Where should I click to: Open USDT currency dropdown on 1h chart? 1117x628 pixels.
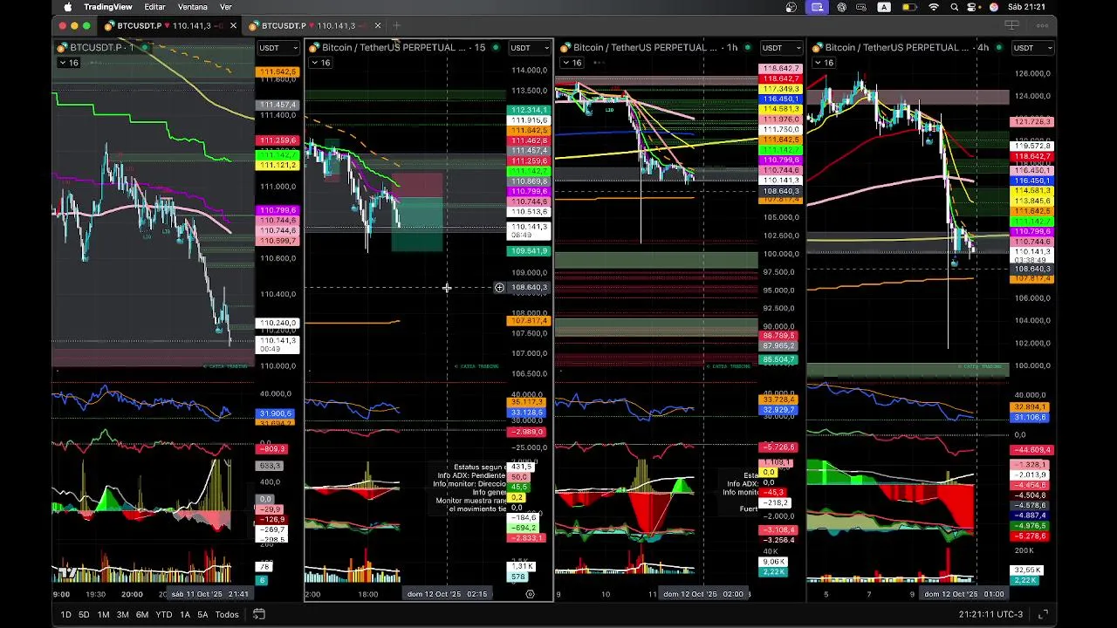(x=780, y=48)
